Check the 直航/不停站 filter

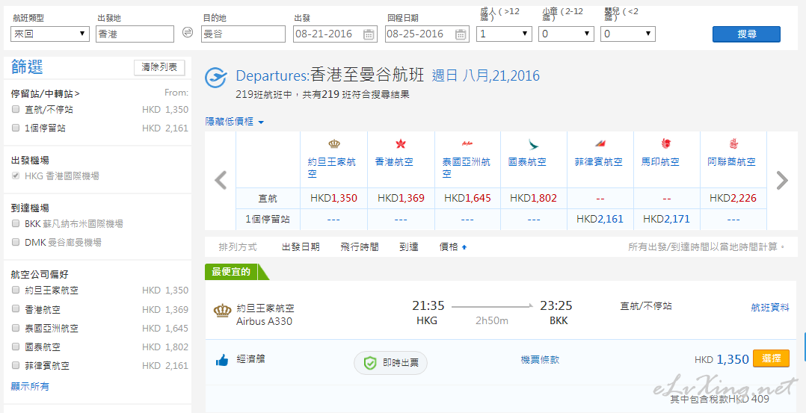tap(16, 109)
